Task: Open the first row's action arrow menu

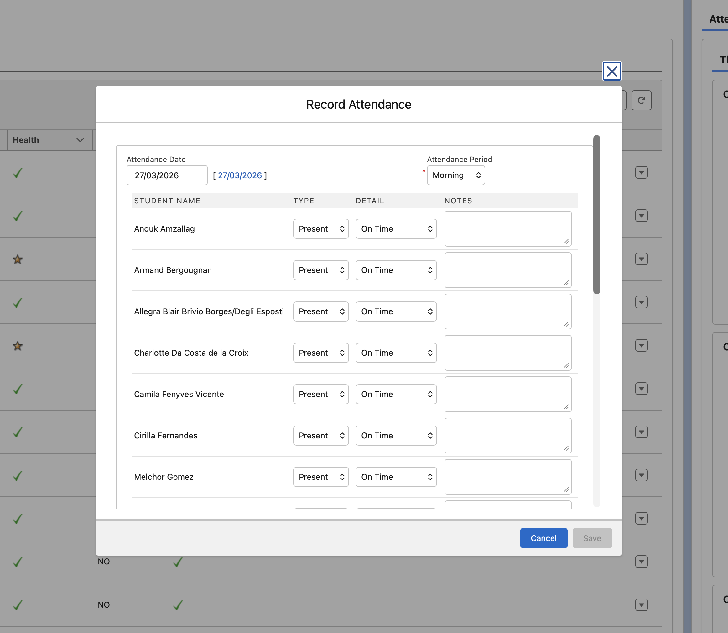Action: pyautogui.click(x=641, y=172)
